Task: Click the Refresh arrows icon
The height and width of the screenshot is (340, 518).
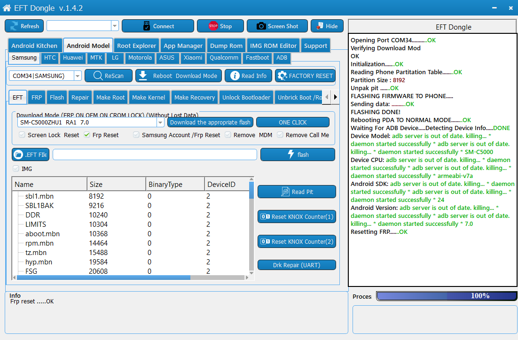Action: [14, 26]
